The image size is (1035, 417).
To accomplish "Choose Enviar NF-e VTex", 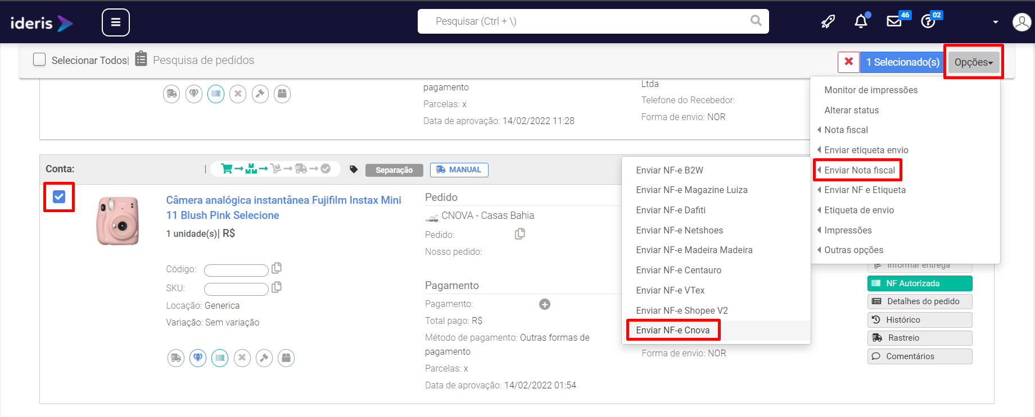I will 670,290.
